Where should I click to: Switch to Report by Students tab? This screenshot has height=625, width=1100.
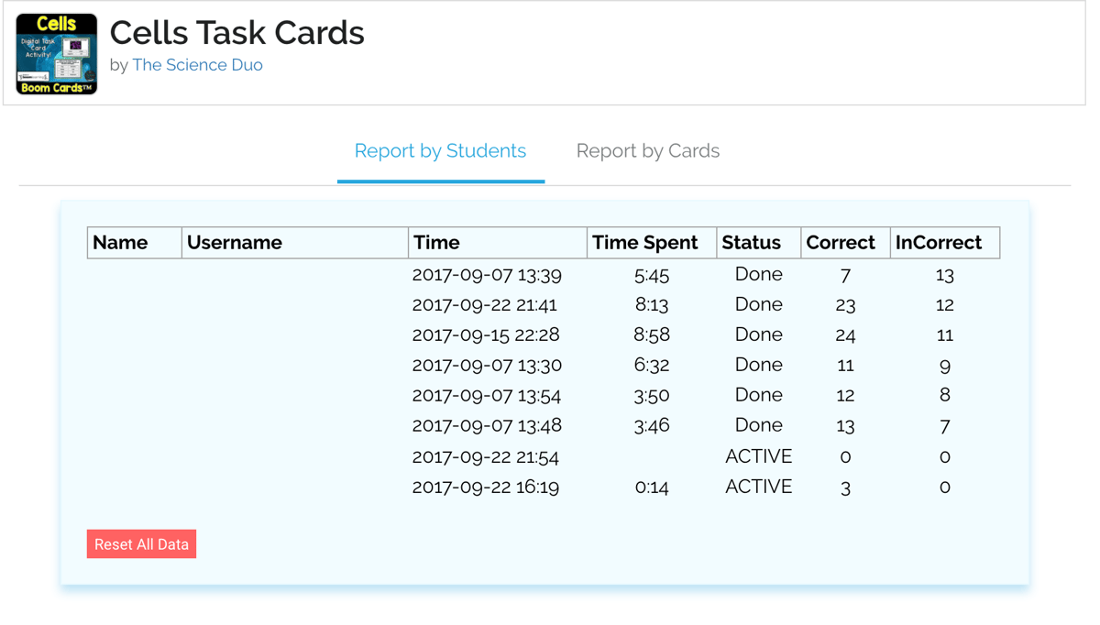coord(440,151)
